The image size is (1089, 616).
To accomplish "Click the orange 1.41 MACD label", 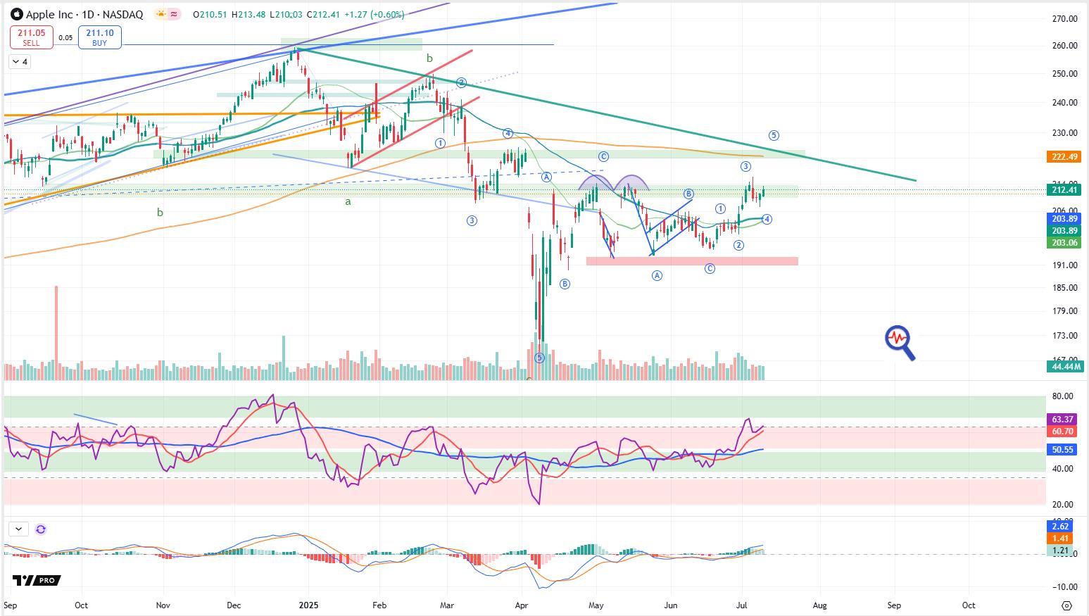I will click(x=1060, y=539).
